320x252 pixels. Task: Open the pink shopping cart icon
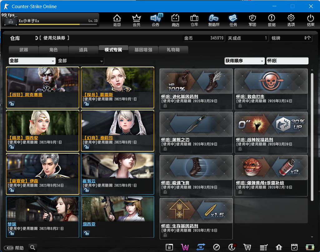click(x=185, y=247)
